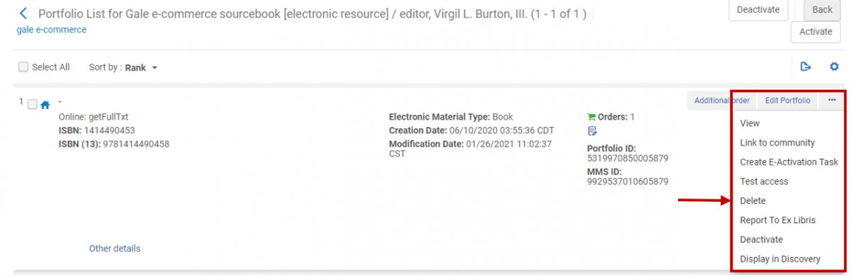This screenshot has height=277, width=852.
Task: Click the Activate button
Action: click(x=816, y=32)
